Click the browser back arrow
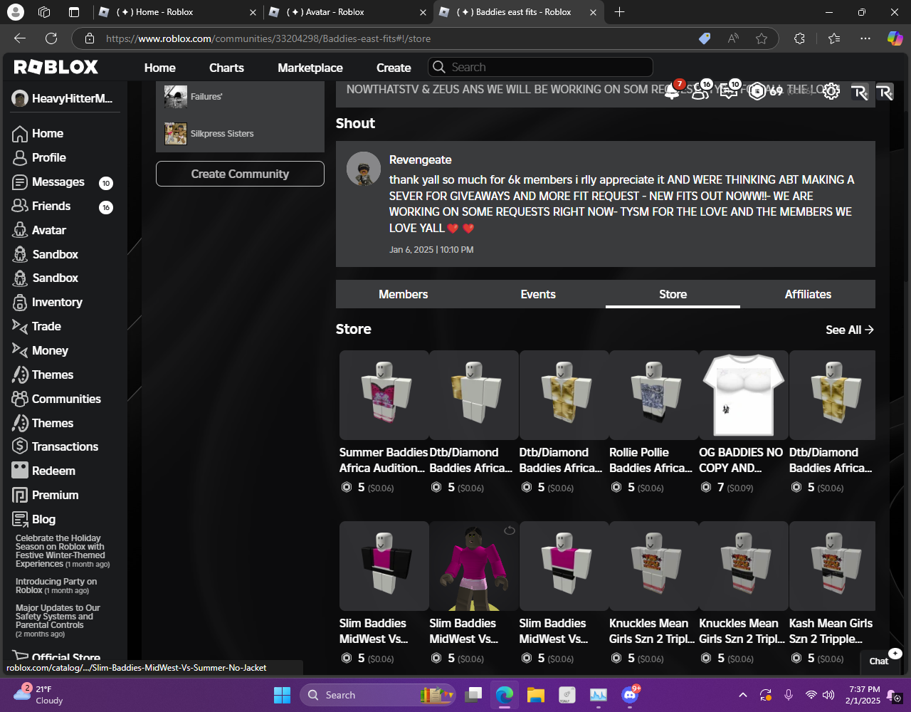 20,38
